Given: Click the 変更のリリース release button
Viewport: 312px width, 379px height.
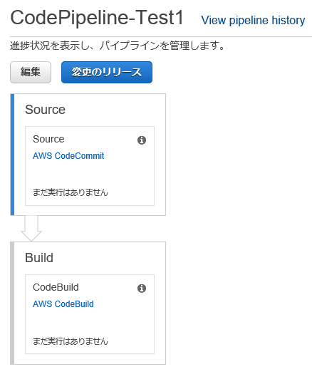Looking at the screenshot, I should click(107, 72).
